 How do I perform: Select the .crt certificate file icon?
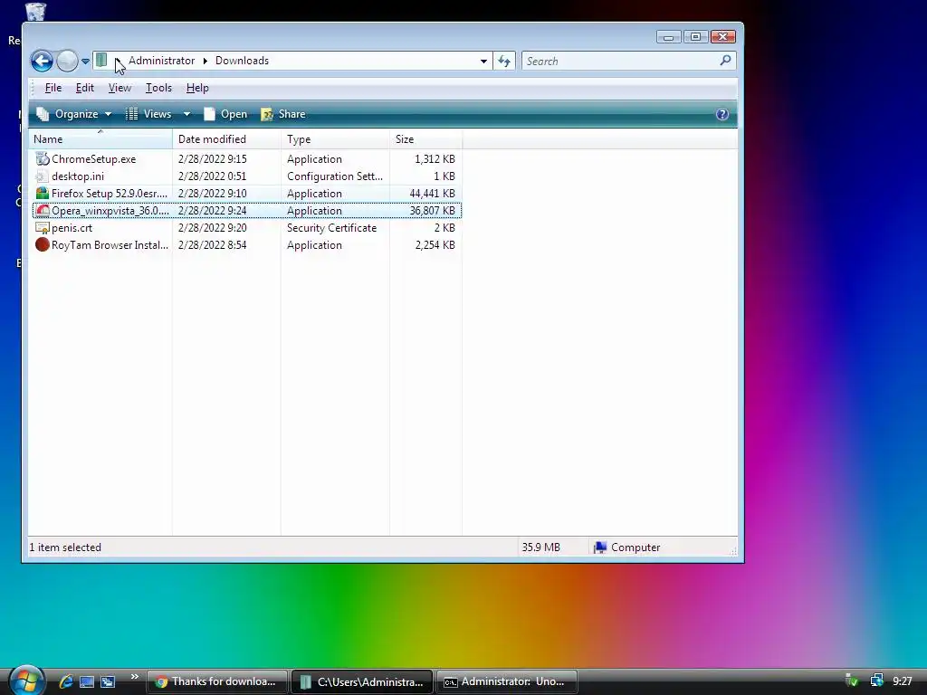42,227
